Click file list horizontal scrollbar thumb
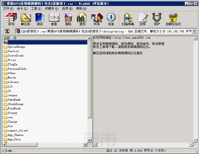The height and width of the screenshot is (154, 199). [x=22, y=144]
